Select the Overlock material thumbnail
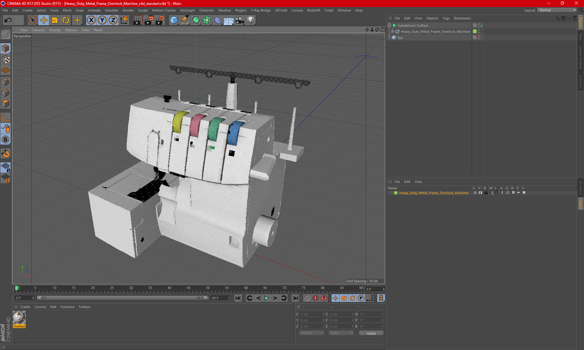 pyautogui.click(x=19, y=318)
